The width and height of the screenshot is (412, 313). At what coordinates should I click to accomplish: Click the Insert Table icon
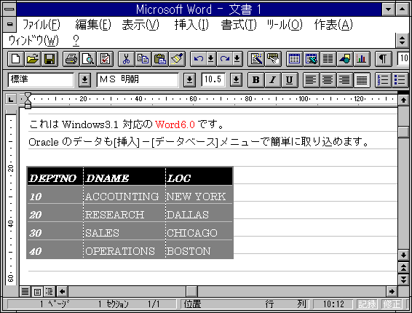click(x=294, y=59)
